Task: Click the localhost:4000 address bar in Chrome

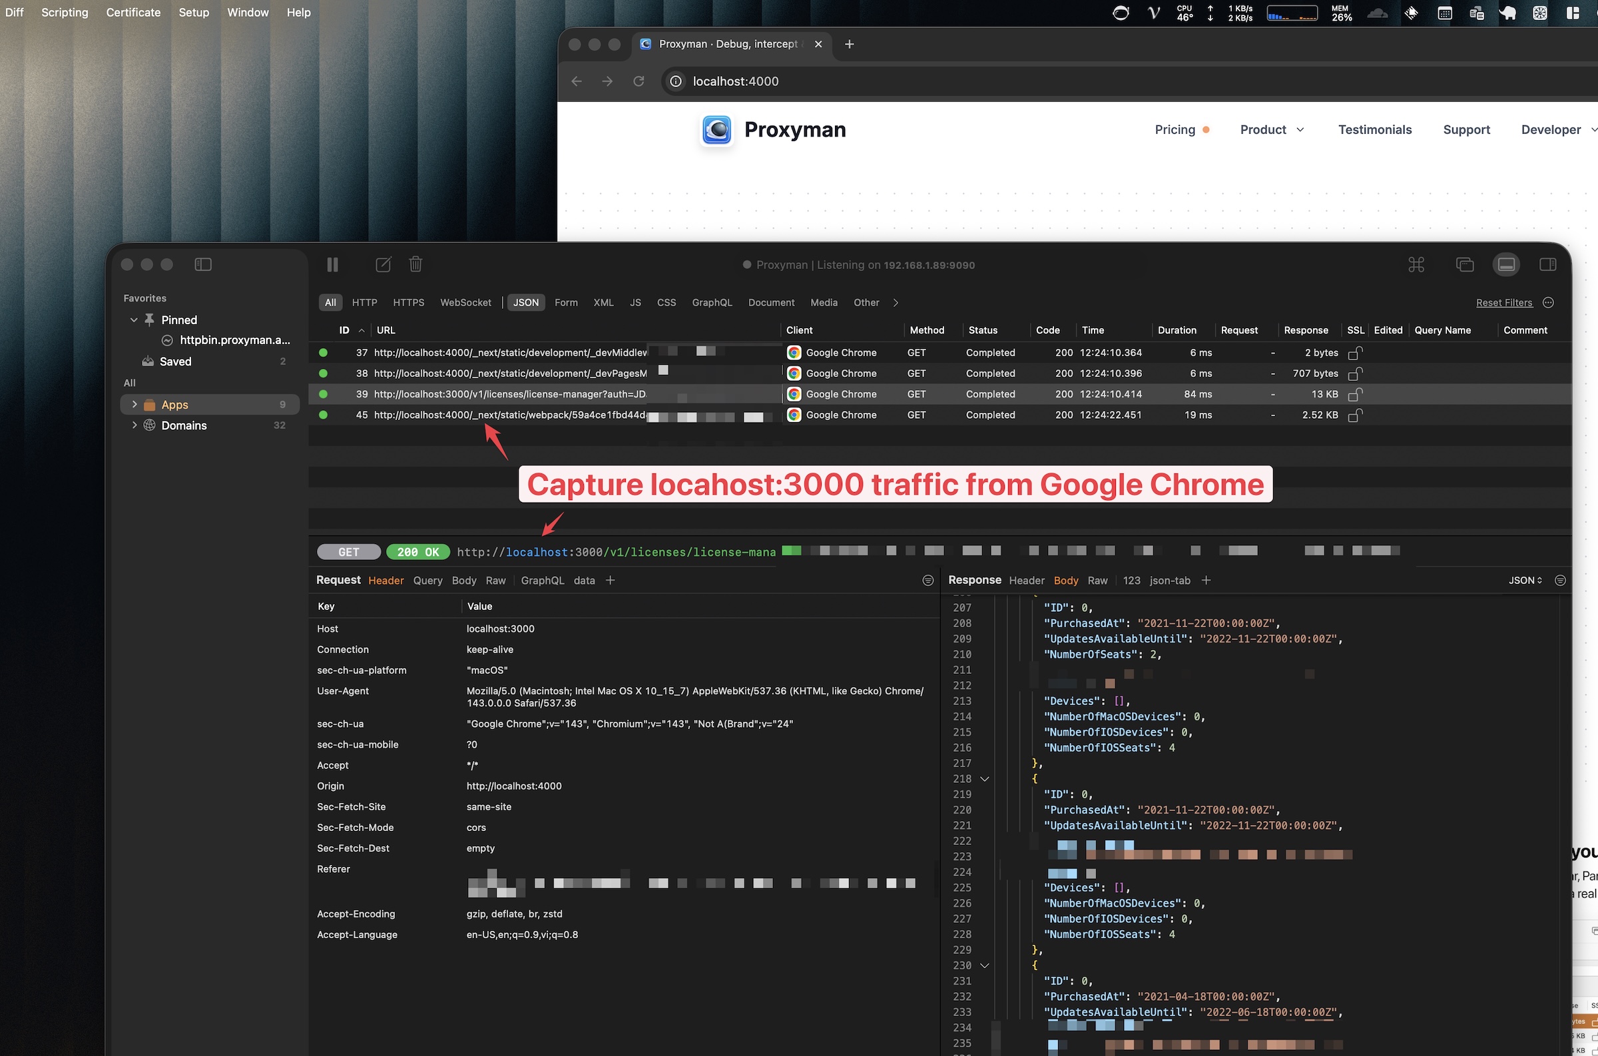Action: tap(735, 81)
